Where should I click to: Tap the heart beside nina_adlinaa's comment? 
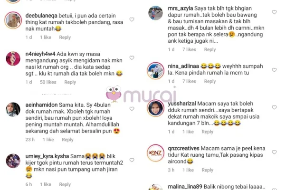pos(274,70)
